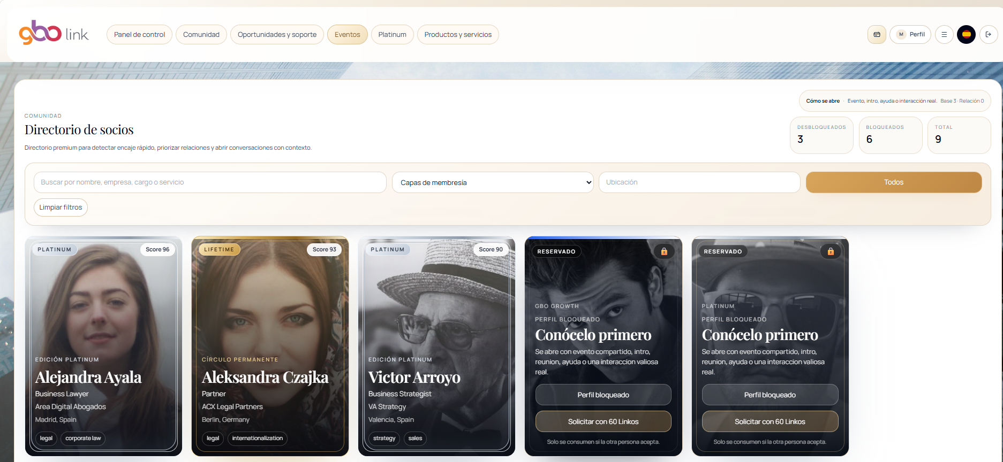The height and width of the screenshot is (462, 1003).
Task: Click Perfil bloqueado on locked Platinum card
Action: point(770,395)
